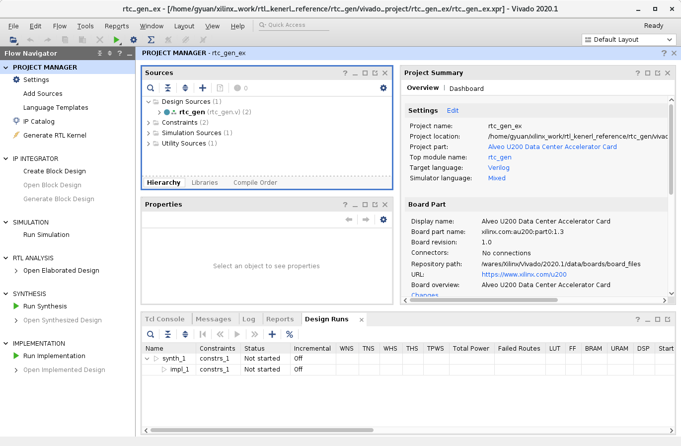Expand Simulation Sources tree node
Viewport: 681px width, 446px height.
(x=149, y=133)
